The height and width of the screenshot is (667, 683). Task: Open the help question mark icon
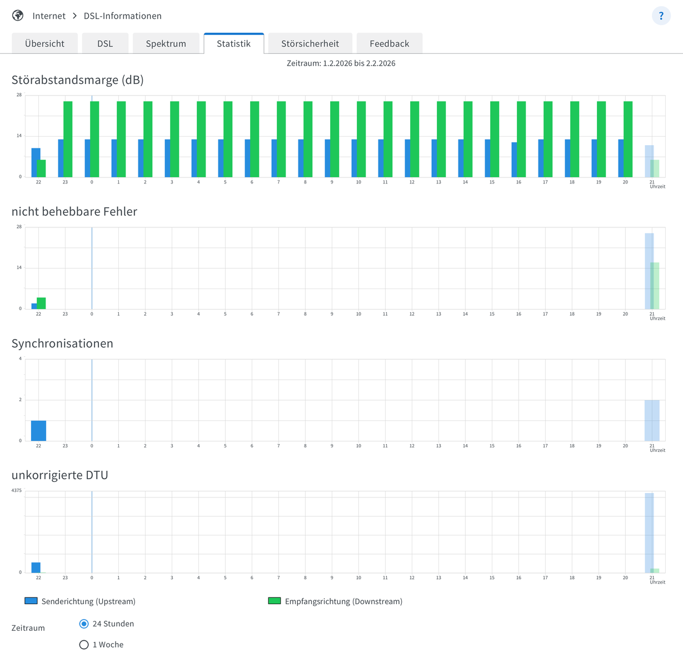(x=661, y=16)
